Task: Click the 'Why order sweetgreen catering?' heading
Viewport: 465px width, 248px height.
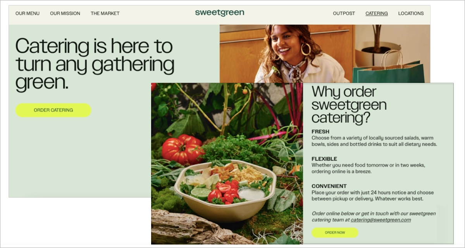Action: tap(349, 105)
